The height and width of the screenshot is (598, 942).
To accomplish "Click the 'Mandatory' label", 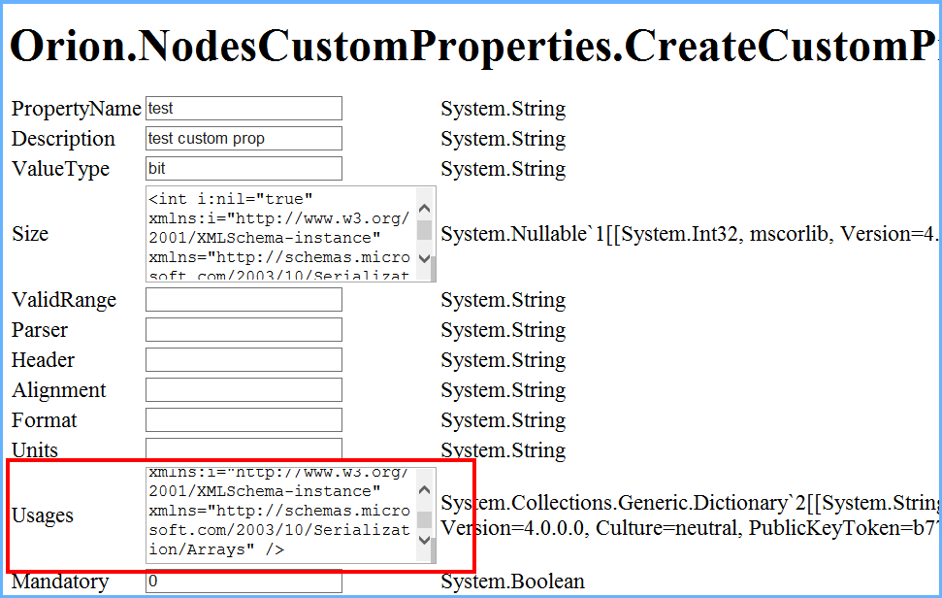I will coord(61,581).
